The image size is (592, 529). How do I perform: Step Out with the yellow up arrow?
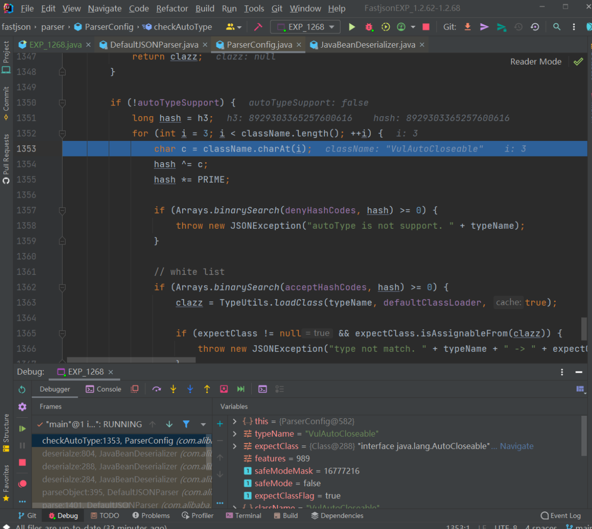click(207, 389)
